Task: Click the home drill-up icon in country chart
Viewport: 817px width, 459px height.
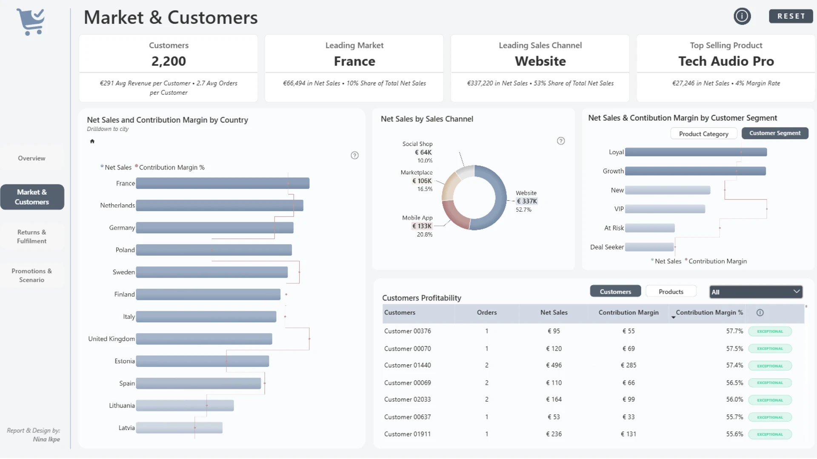Action: (92, 141)
